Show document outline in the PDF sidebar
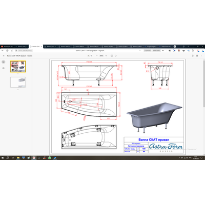 (x=4, y=68)
